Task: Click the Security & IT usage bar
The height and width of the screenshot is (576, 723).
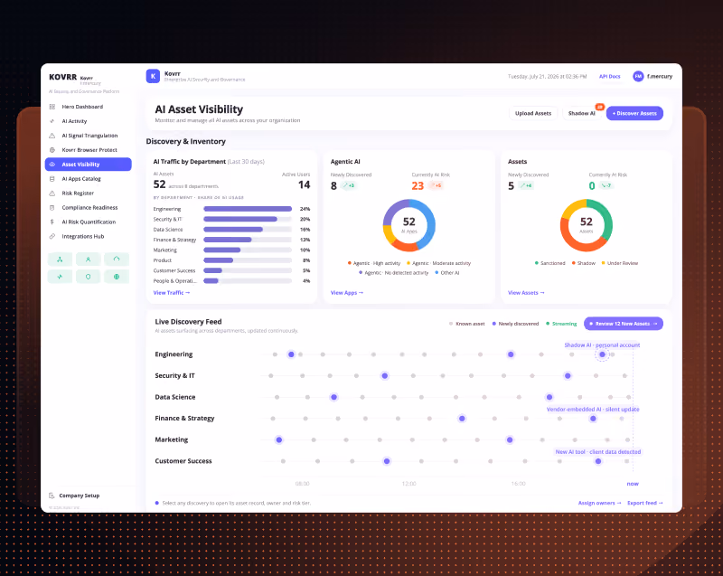Action: (248, 219)
